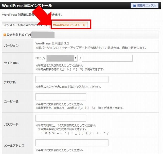Click the site URL path field after the slash
This screenshot has width=163, height=154.
click(x=107, y=58)
